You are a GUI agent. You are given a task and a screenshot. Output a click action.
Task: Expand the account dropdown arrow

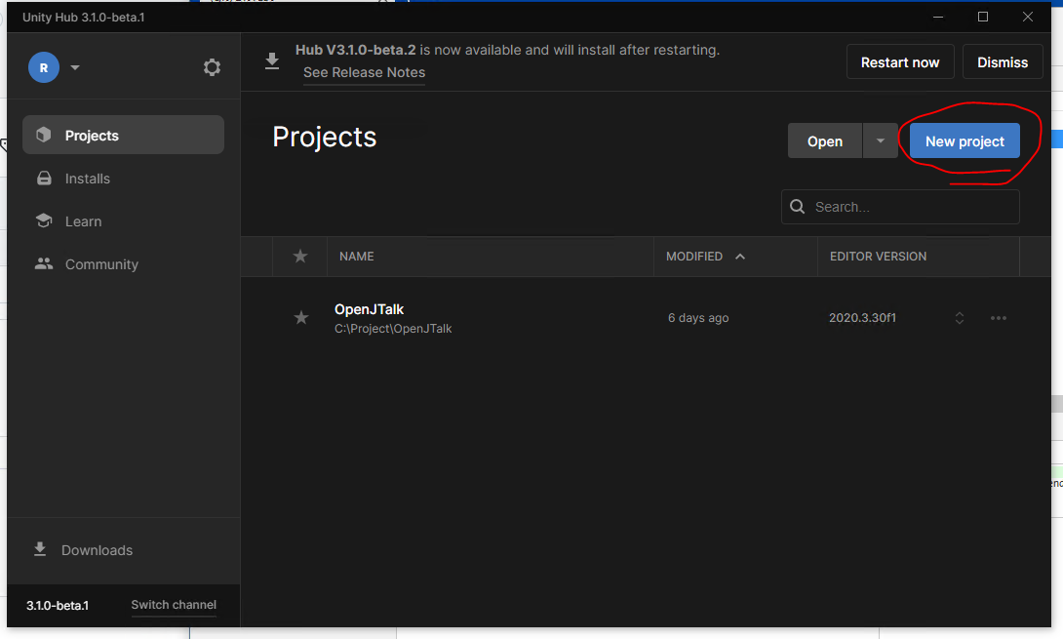coord(75,67)
